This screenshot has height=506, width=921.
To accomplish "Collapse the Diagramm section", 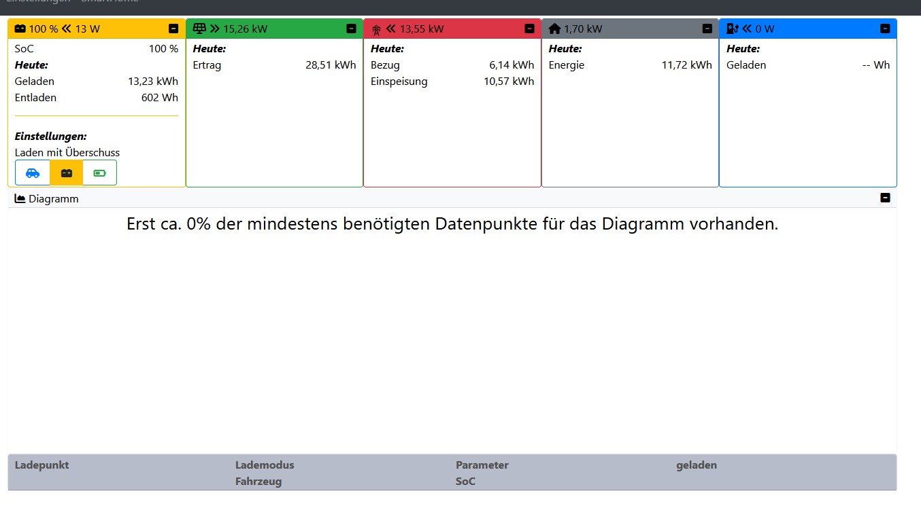I will pos(885,198).
